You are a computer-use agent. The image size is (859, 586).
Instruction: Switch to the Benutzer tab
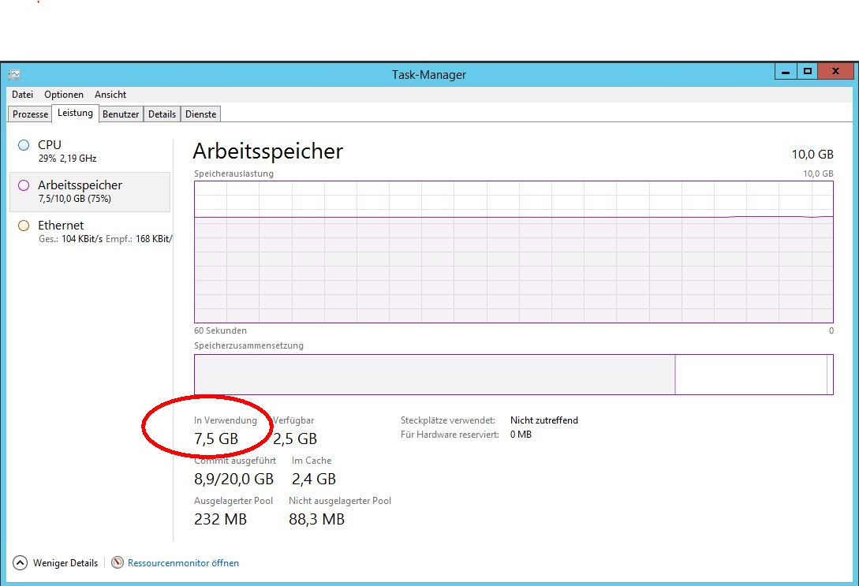[120, 114]
